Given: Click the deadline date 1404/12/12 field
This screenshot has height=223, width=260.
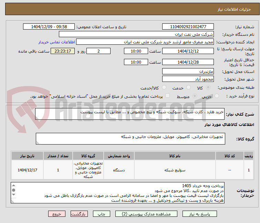Looking at the screenshot, I should 188,51.
